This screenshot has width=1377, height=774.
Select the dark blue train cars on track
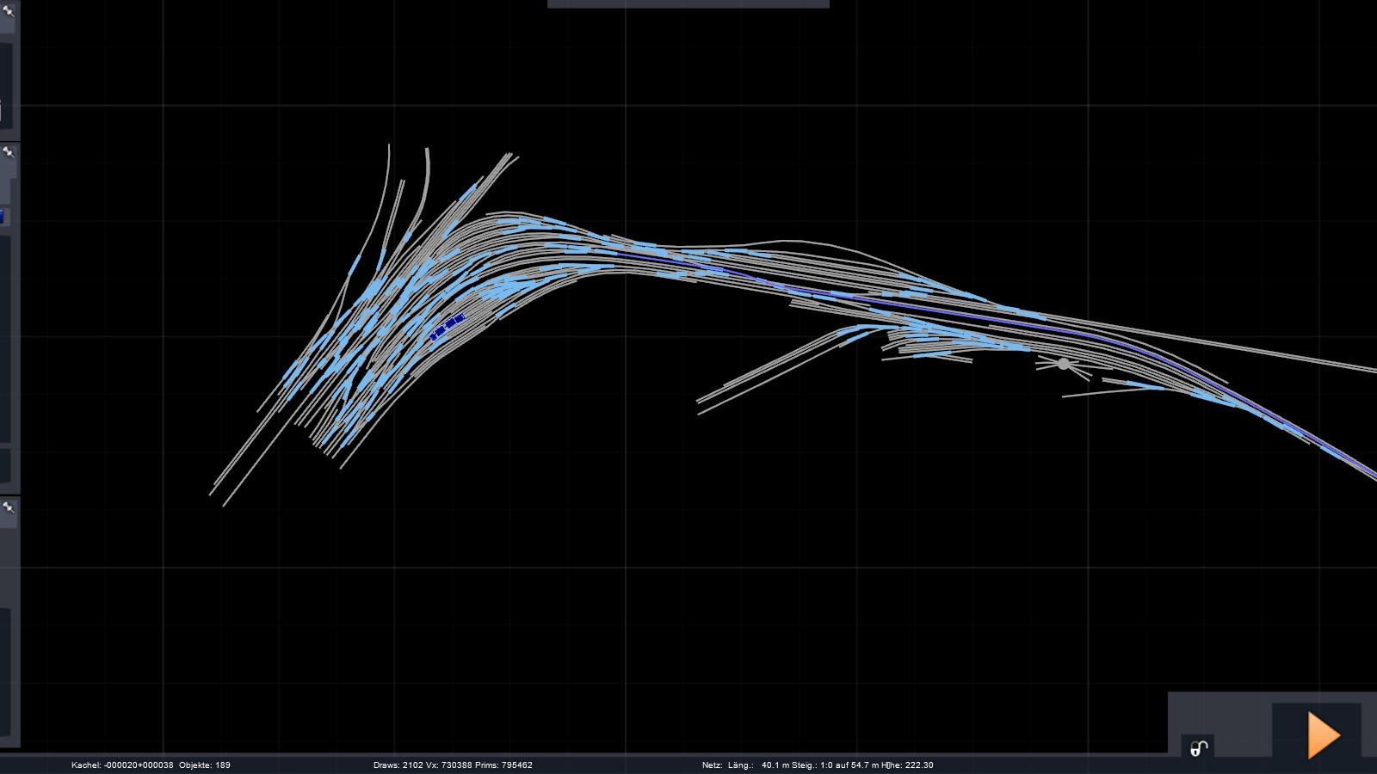pyautogui.click(x=448, y=325)
